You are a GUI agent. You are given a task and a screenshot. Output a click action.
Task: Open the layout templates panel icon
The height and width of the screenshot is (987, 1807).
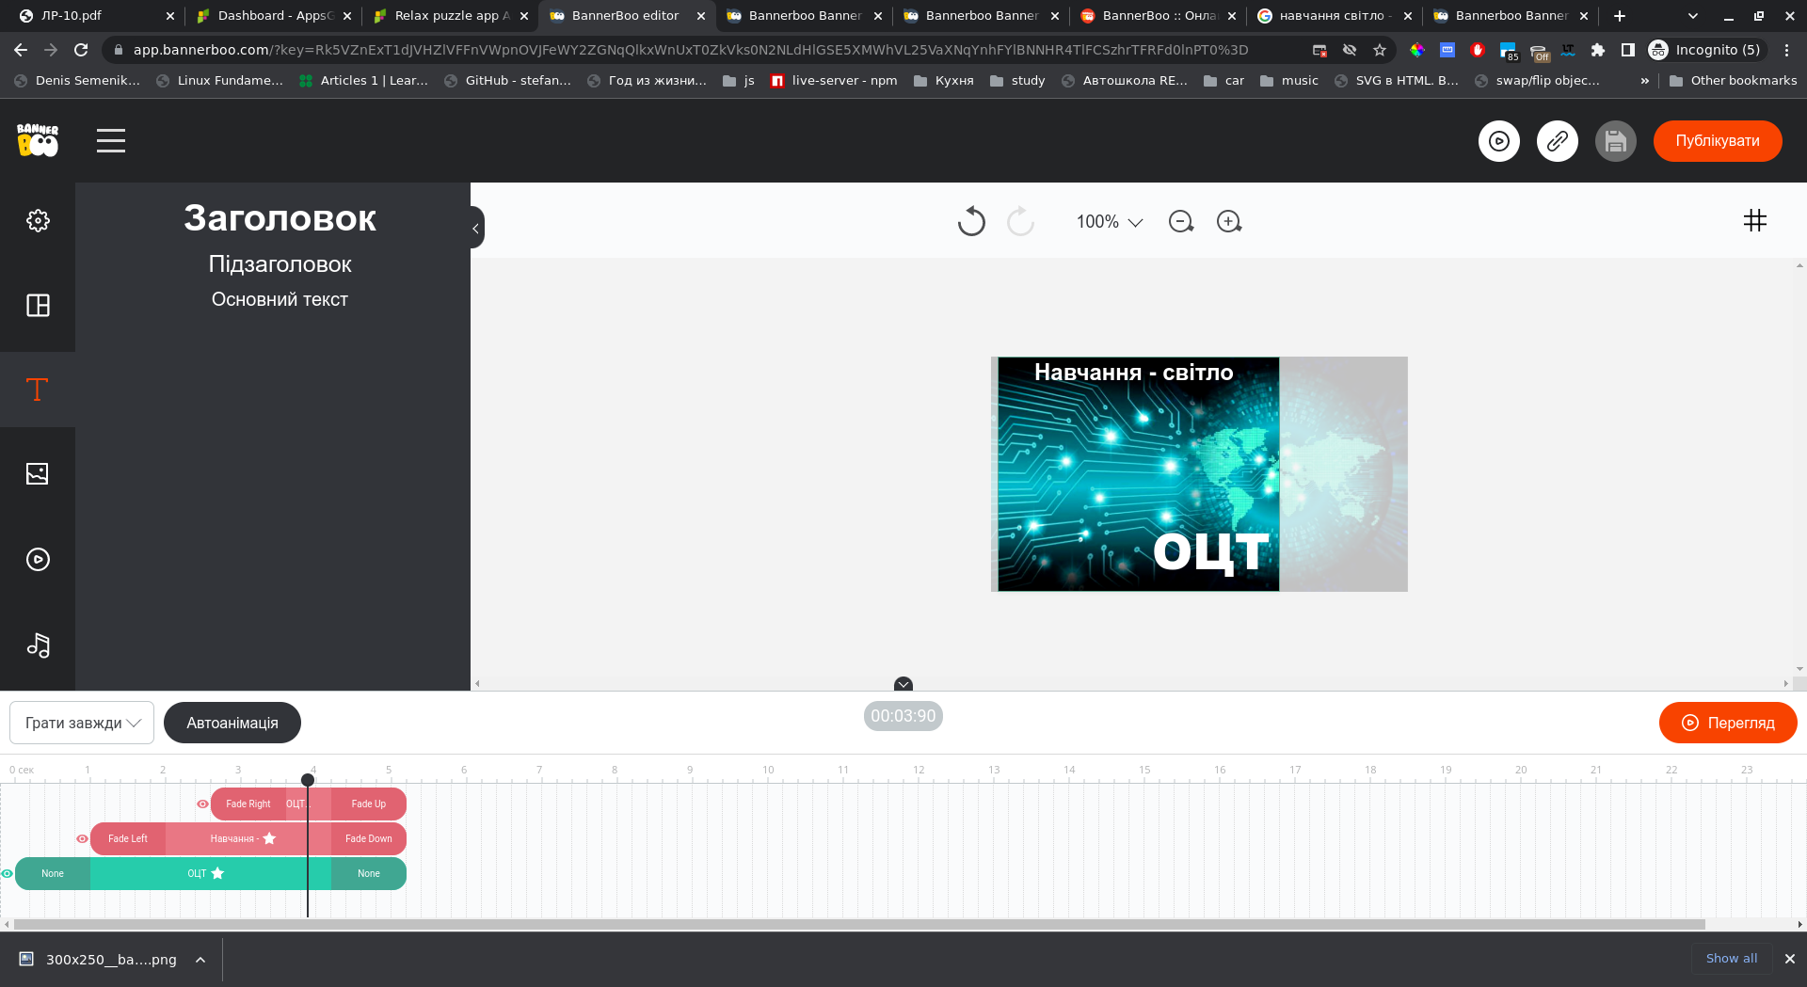(38, 305)
